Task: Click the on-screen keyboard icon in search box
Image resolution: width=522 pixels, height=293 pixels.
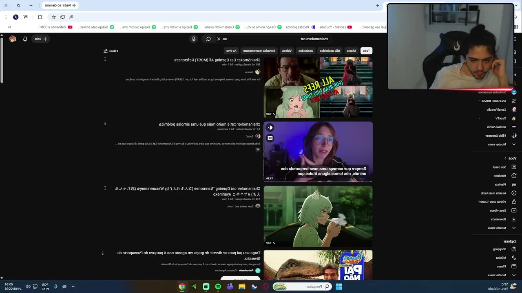Action: pos(225,39)
